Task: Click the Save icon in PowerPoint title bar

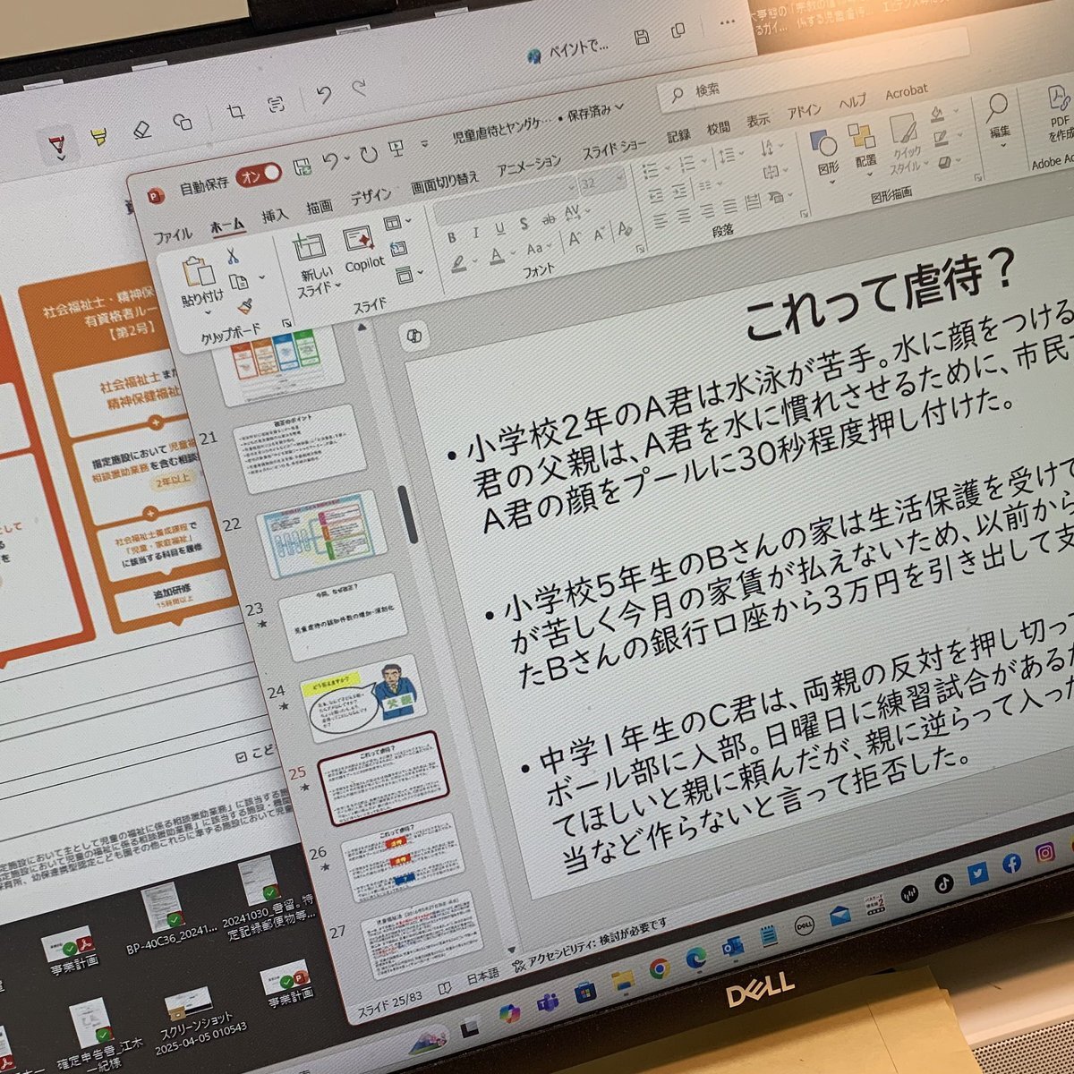Action: 303,166
